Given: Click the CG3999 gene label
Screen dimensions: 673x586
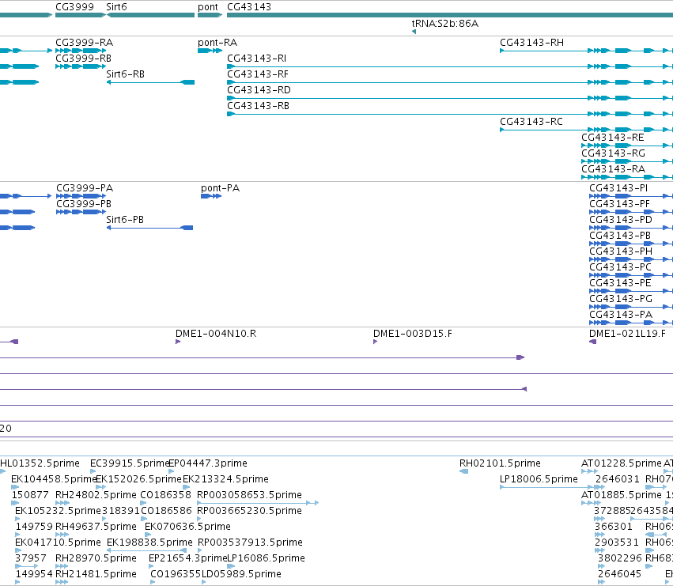Looking at the screenshot, I should pyautogui.click(x=74, y=7).
